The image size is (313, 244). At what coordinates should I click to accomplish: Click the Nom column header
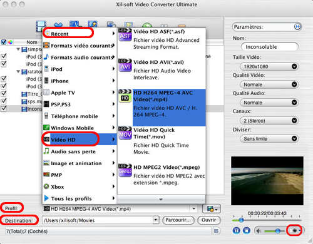point(32,42)
